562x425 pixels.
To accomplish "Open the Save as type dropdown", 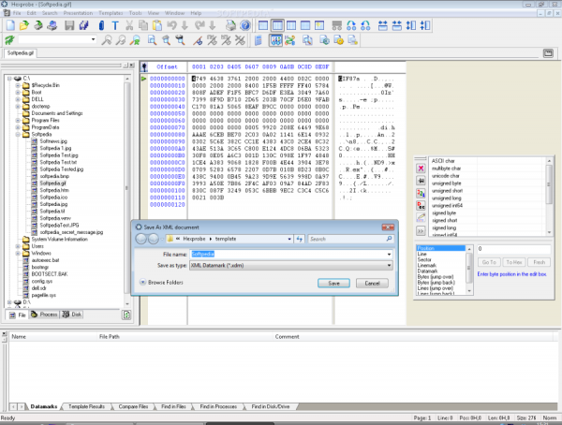I will 387,266.
